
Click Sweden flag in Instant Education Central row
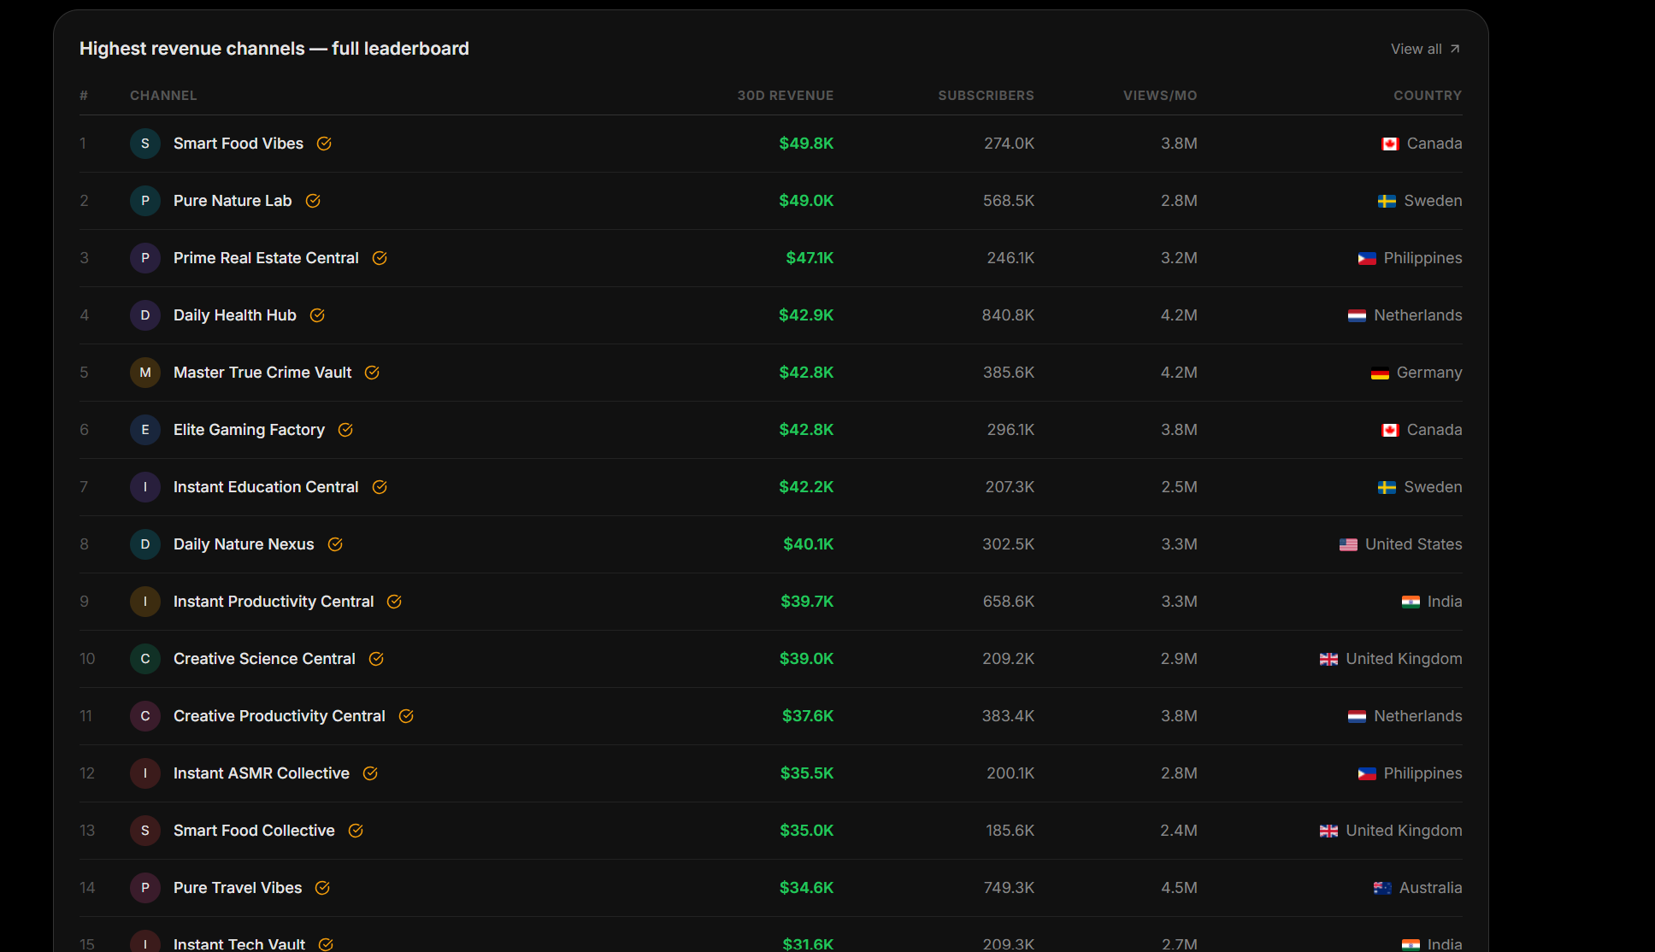1387,487
